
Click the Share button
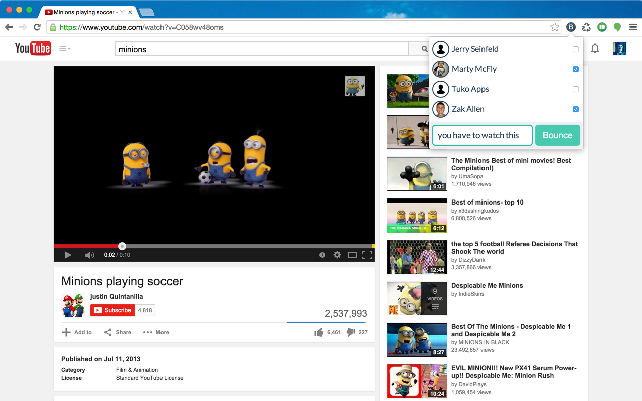tap(118, 332)
